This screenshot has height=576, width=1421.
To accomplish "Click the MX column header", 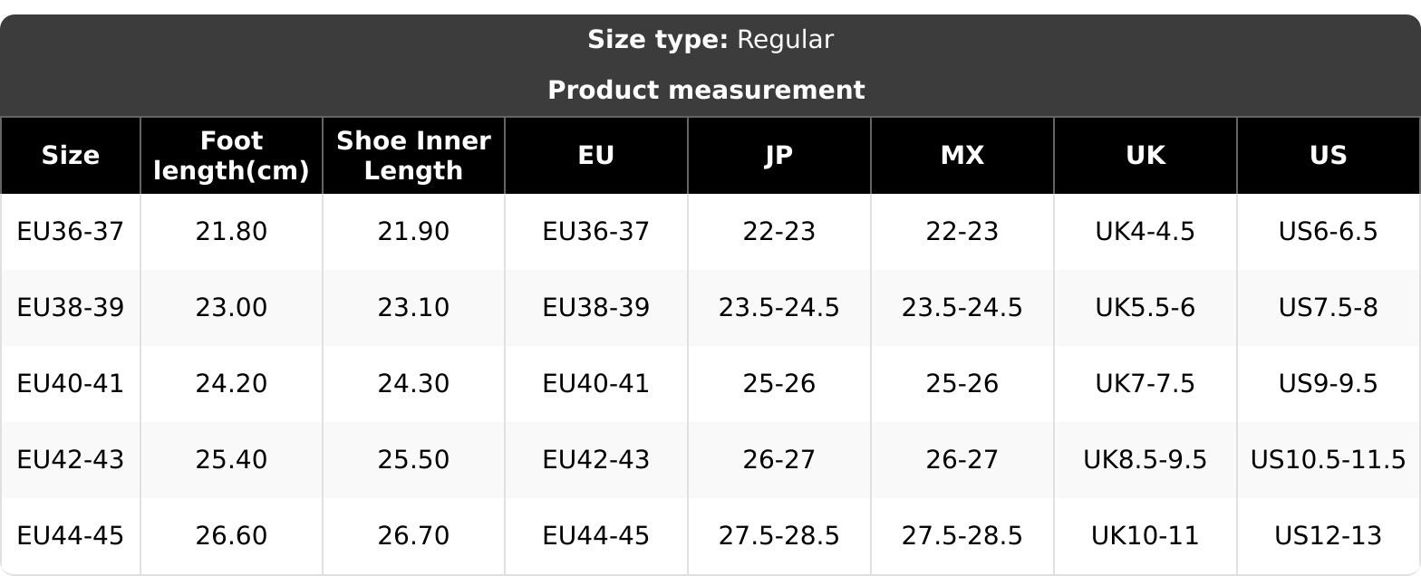I will tap(962, 156).
